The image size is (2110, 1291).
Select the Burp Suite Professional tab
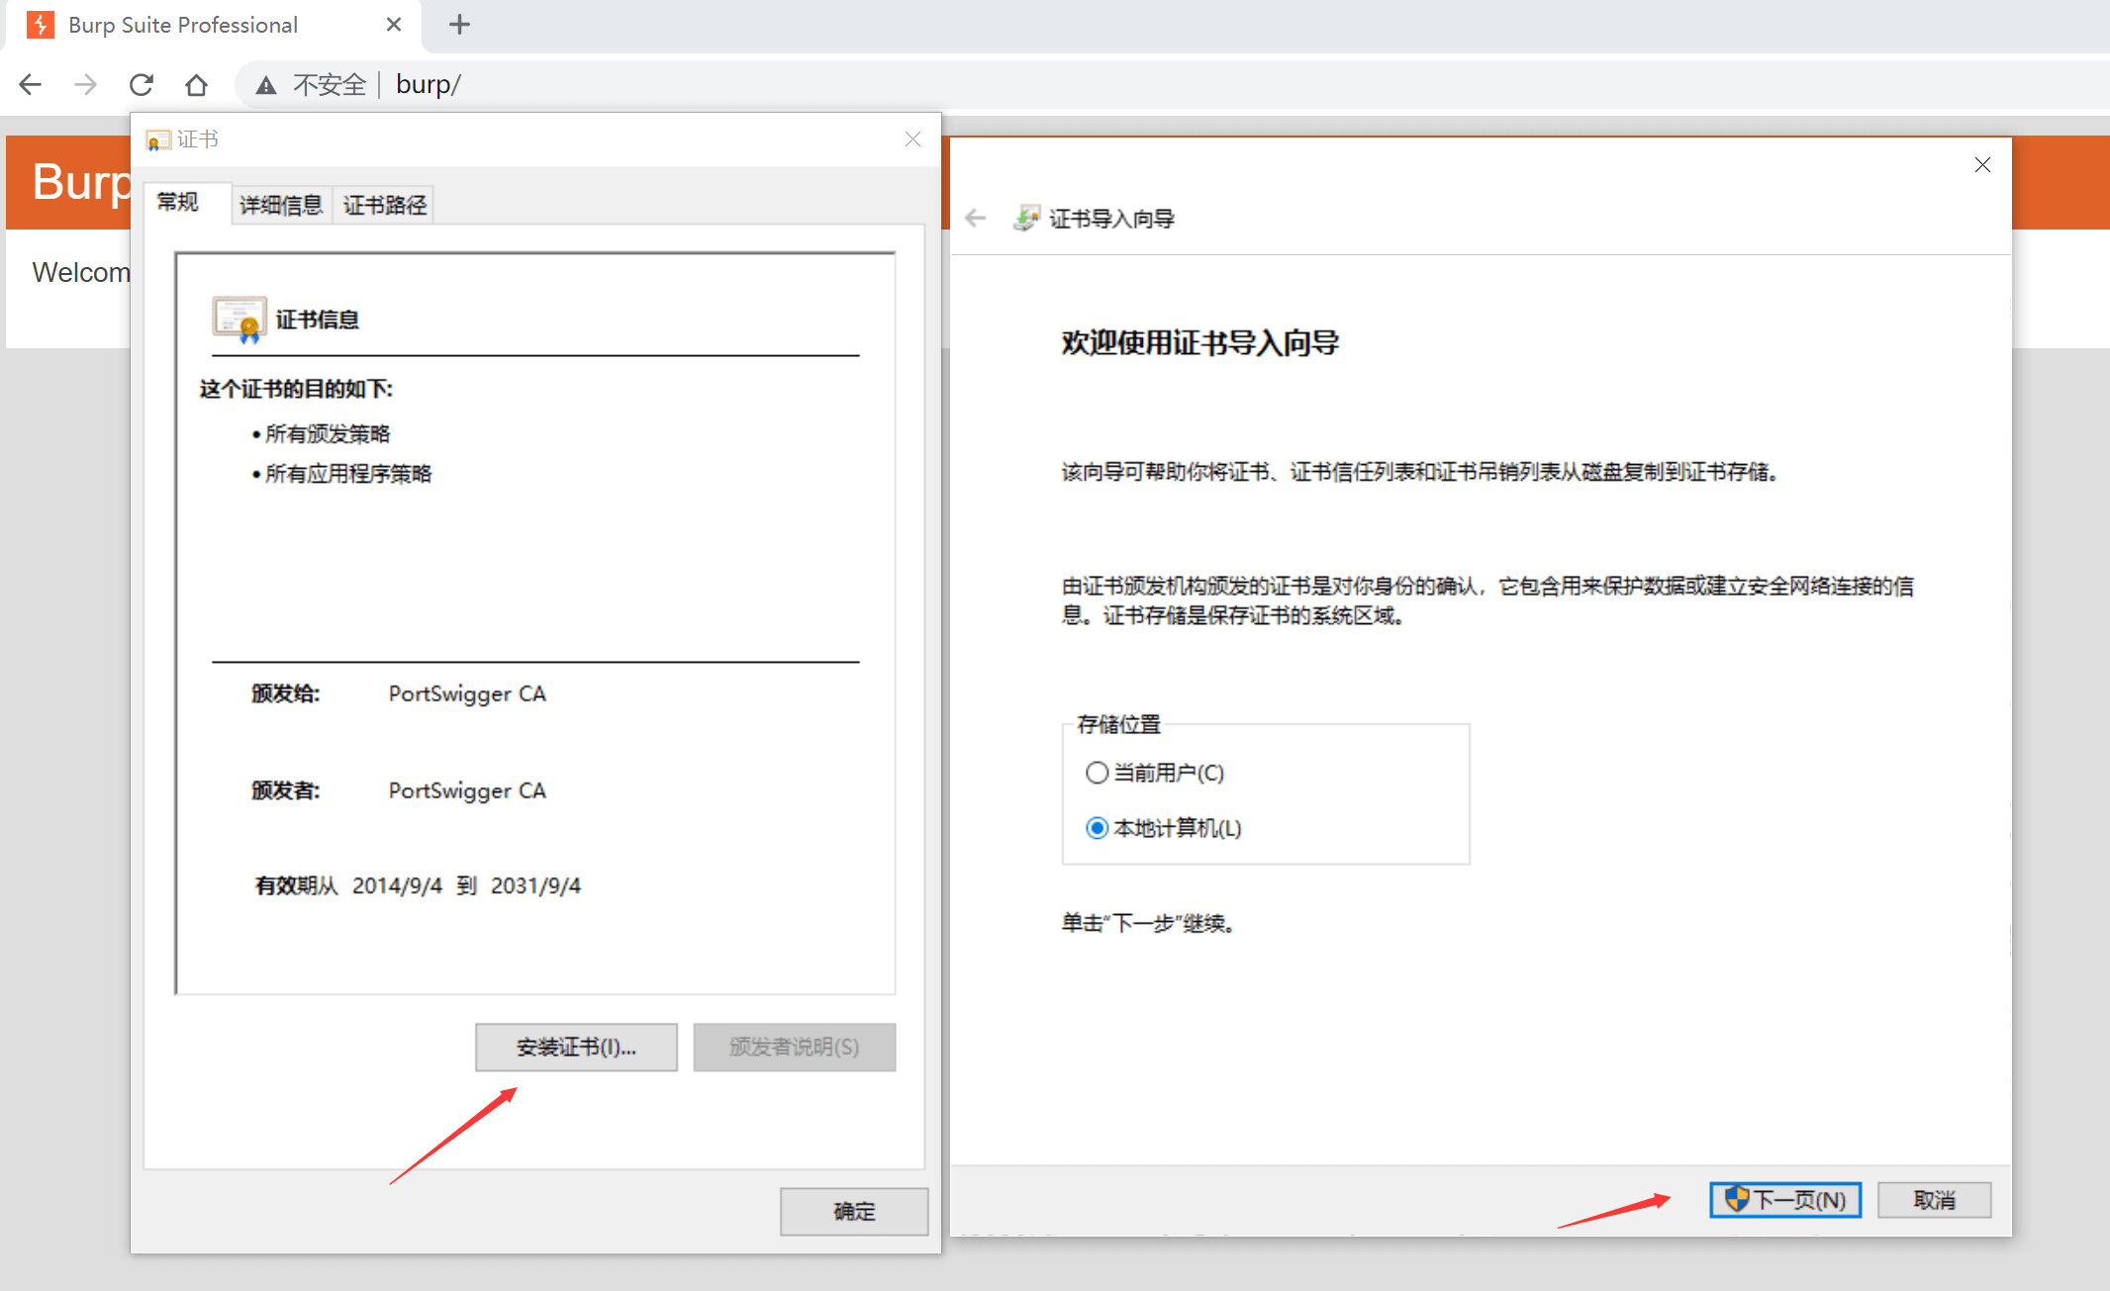click(x=214, y=26)
